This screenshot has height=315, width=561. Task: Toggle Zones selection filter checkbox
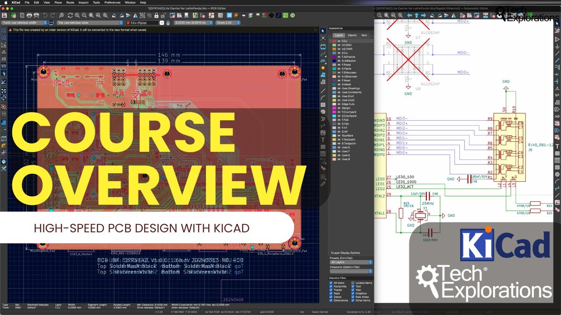click(x=331, y=297)
